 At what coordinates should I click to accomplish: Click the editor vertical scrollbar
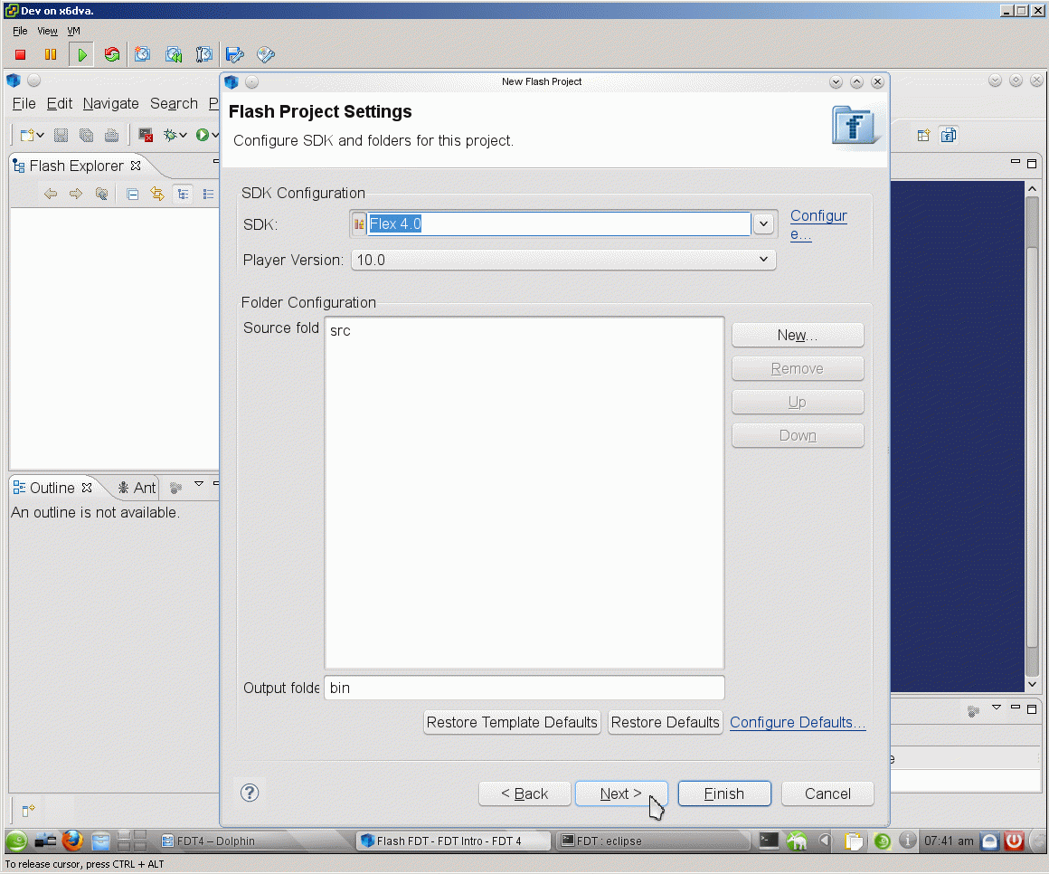(1033, 435)
